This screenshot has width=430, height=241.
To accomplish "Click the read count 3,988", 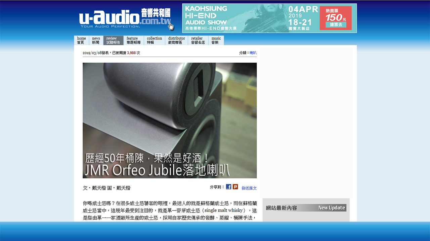I will point(131,53).
